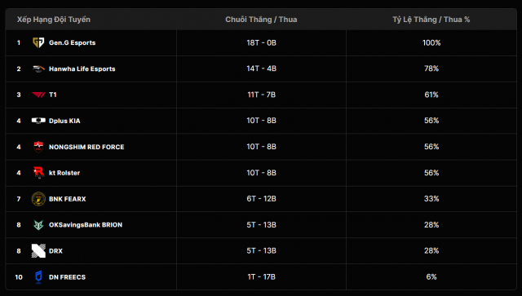
Task: Click the blue DN FREECS logo
Action: 38,277
